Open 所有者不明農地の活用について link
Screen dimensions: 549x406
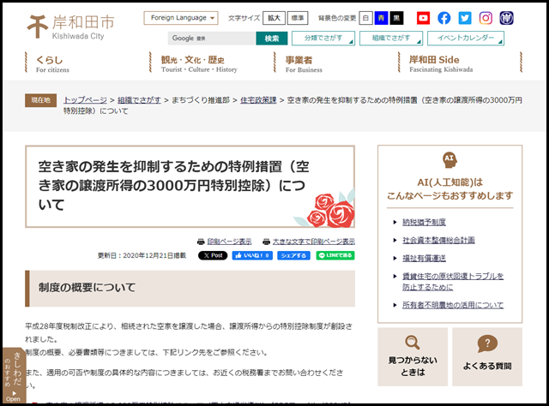point(453,305)
